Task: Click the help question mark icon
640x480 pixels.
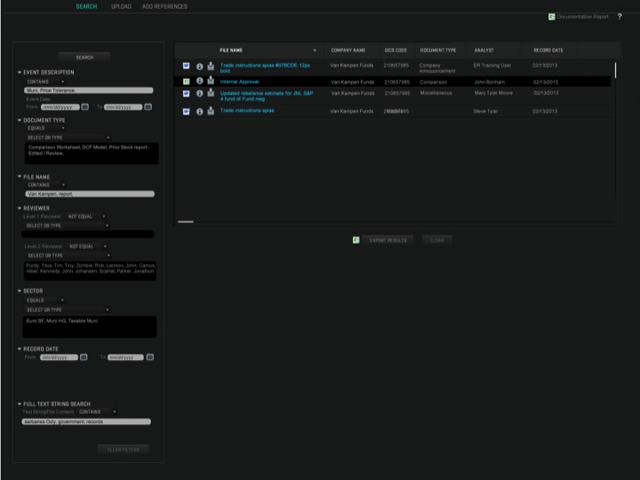Action: click(620, 17)
